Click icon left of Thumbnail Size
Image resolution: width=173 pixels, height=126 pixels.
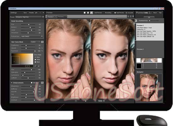tap(136, 21)
